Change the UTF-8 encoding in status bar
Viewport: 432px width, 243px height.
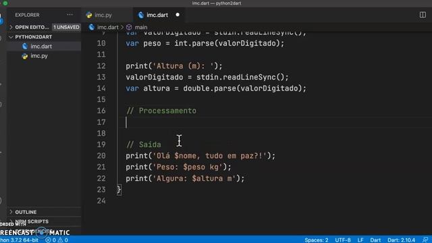click(x=343, y=240)
